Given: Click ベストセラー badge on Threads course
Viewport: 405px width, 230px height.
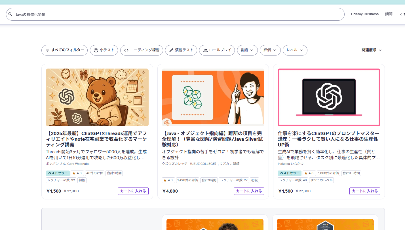Looking at the screenshot, I should 58,173.
